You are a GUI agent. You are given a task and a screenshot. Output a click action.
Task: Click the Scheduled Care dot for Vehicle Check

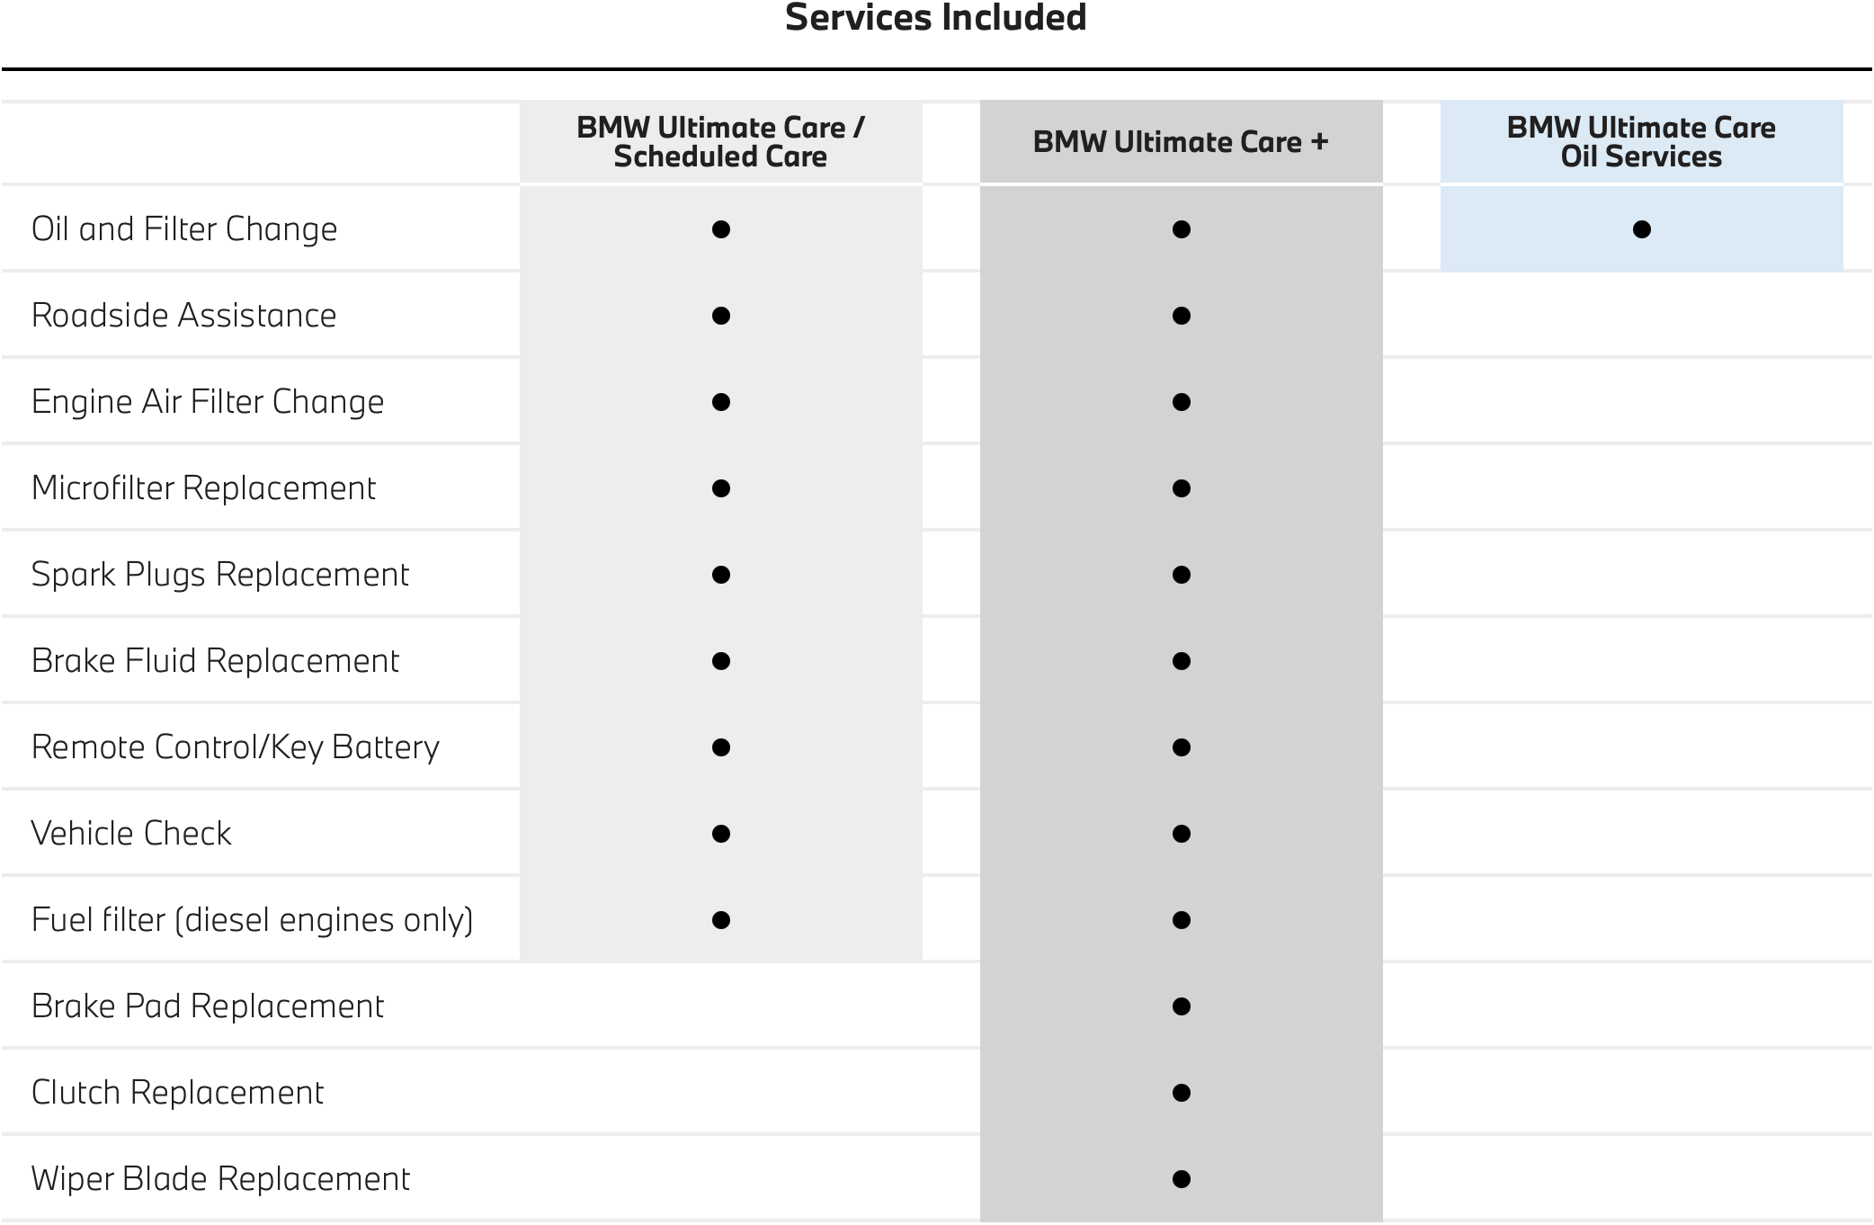tap(720, 834)
